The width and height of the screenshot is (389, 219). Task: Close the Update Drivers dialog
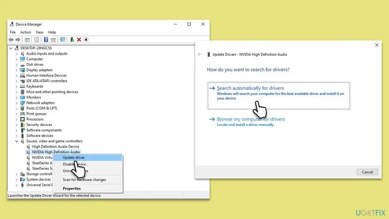377,45
